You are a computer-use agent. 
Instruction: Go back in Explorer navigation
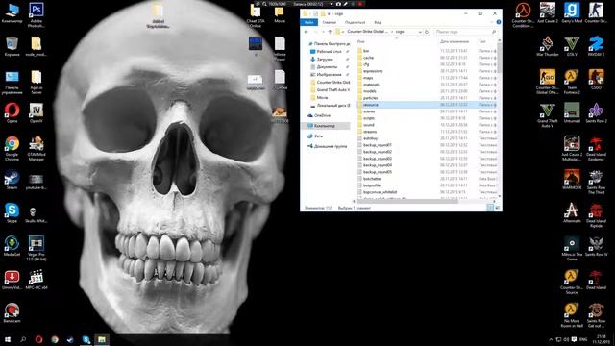point(307,32)
